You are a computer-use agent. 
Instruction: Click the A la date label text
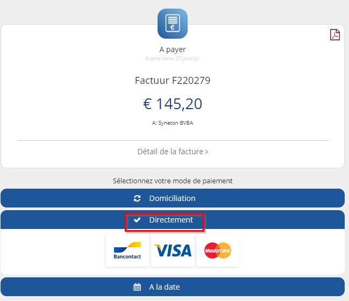[x=164, y=287]
